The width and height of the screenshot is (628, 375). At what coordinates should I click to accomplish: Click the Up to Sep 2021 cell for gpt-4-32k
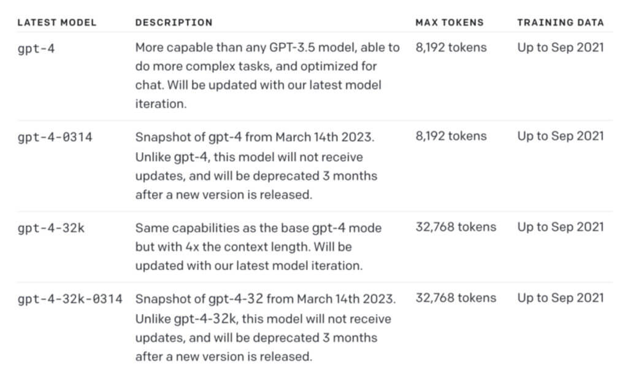pos(561,227)
